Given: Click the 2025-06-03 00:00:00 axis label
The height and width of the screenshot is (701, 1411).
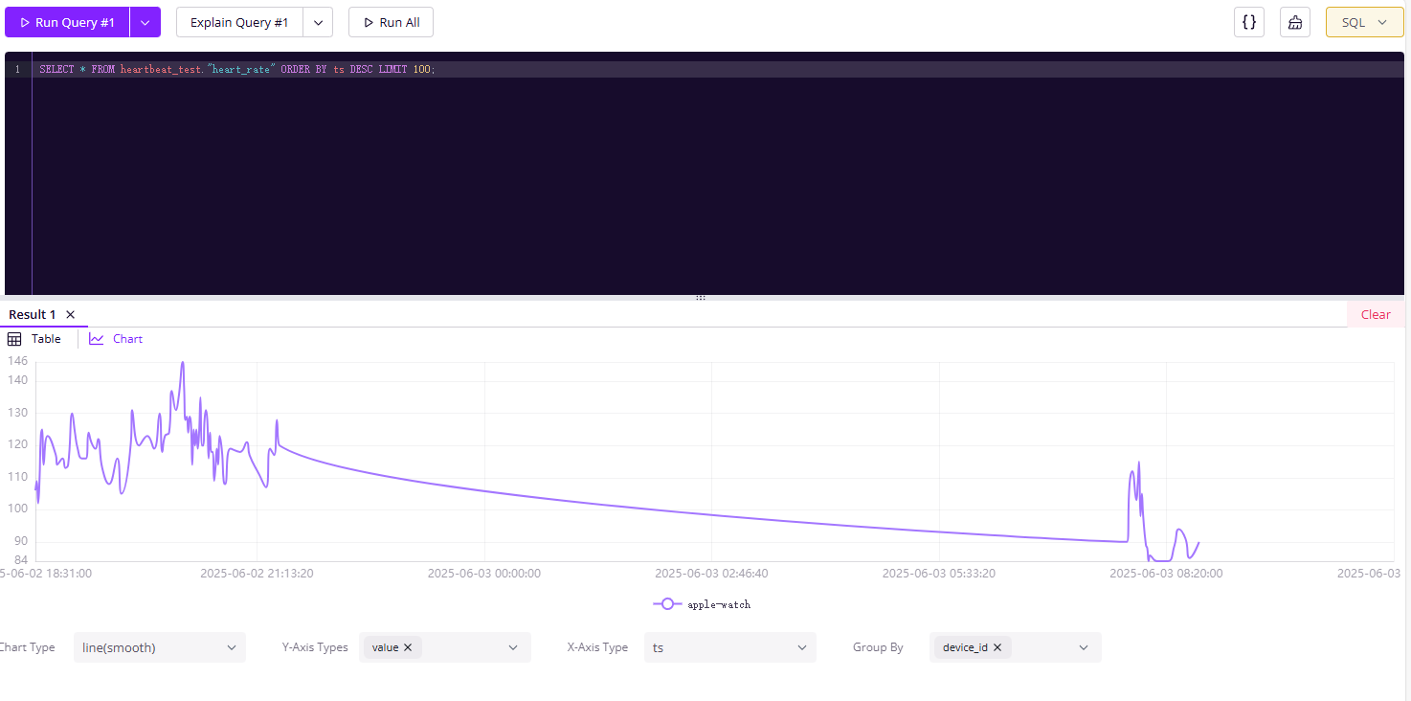Looking at the screenshot, I should click(x=484, y=574).
